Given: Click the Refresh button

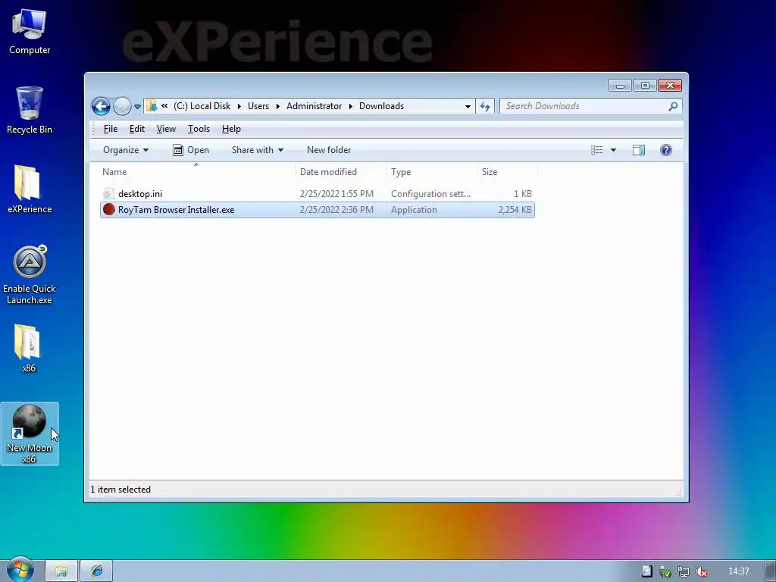Looking at the screenshot, I should coord(485,106).
